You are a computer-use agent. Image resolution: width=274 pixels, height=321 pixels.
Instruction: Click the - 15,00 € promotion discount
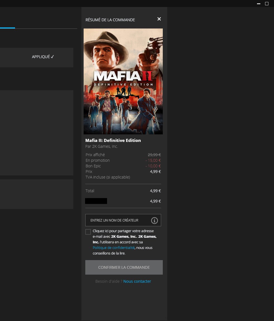click(x=153, y=160)
